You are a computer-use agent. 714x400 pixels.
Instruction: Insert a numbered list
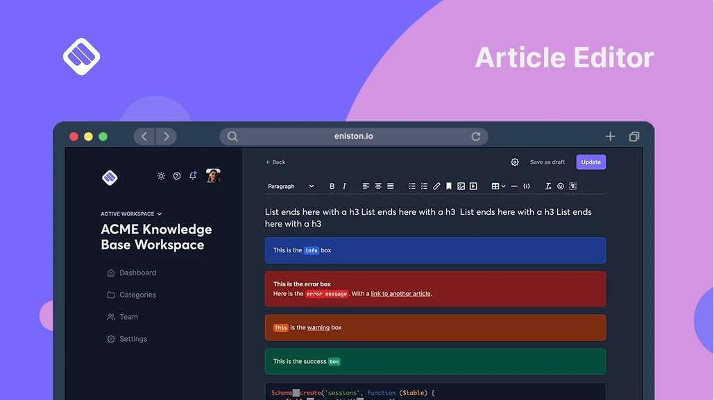pos(425,186)
